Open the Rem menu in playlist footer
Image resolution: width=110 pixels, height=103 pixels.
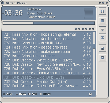click(x=21, y=94)
